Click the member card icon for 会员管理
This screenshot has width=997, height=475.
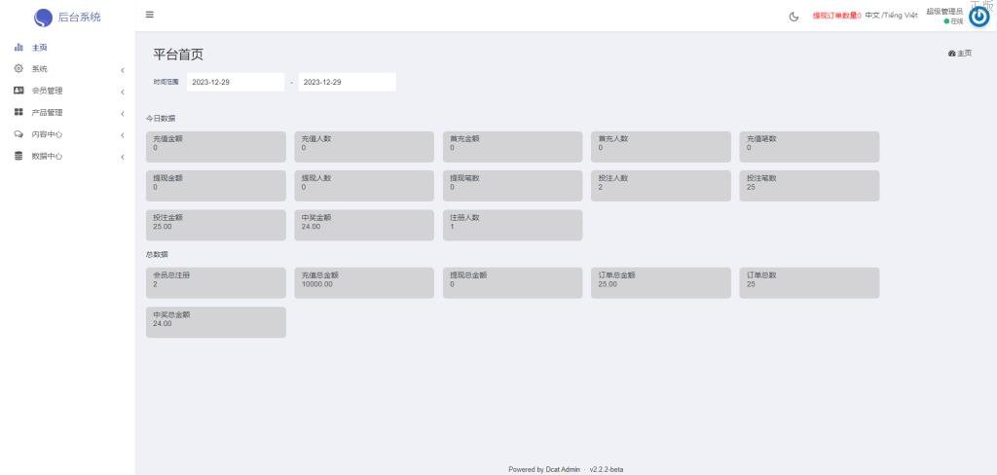[18, 91]
